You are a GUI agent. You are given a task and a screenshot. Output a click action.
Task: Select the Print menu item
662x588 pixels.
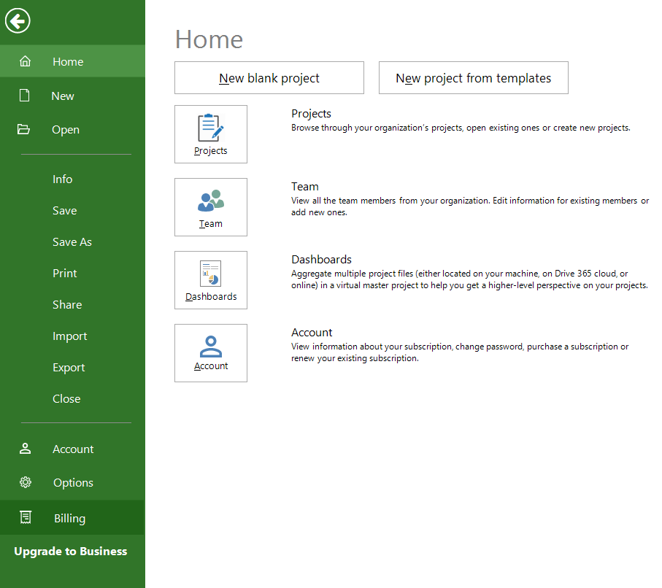(65, 273)
